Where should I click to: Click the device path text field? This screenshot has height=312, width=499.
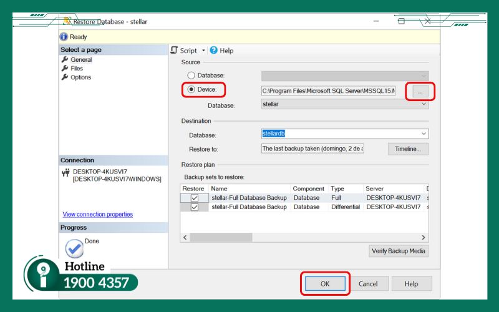[329, 90]
